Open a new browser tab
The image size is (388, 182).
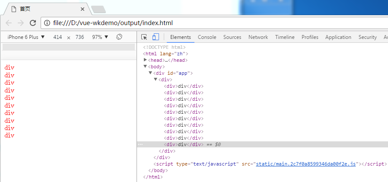coord(98,10)
